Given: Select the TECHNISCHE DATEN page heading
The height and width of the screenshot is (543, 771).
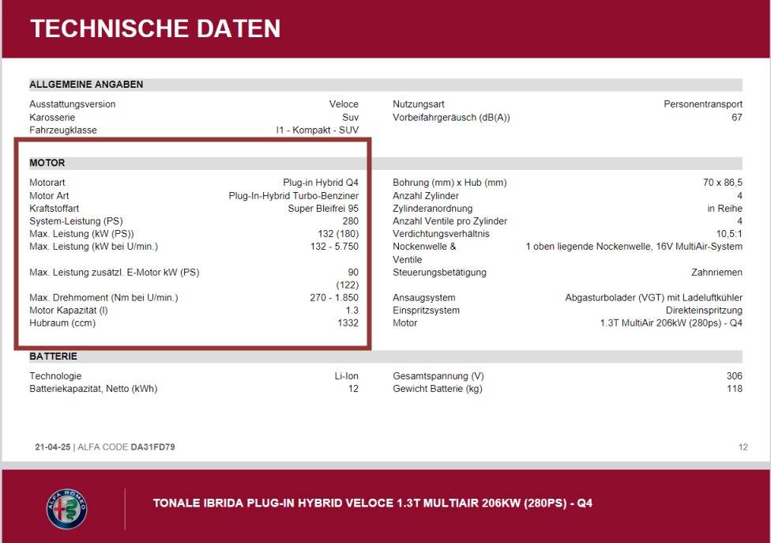Looking at the screenshot, I should 156,28.
